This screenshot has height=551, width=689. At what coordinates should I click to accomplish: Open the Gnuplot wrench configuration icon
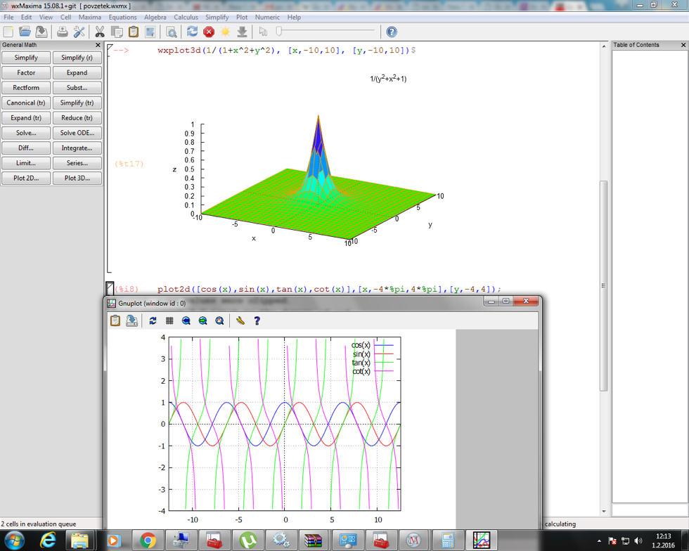coord(240,320)
